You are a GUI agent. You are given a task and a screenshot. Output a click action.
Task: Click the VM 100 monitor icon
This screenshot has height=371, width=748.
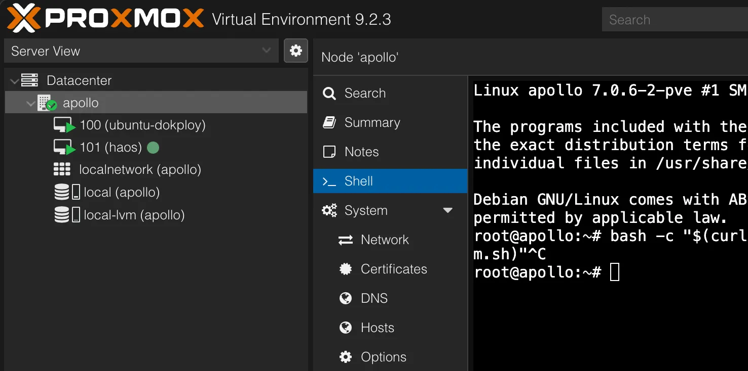[64, 125]
